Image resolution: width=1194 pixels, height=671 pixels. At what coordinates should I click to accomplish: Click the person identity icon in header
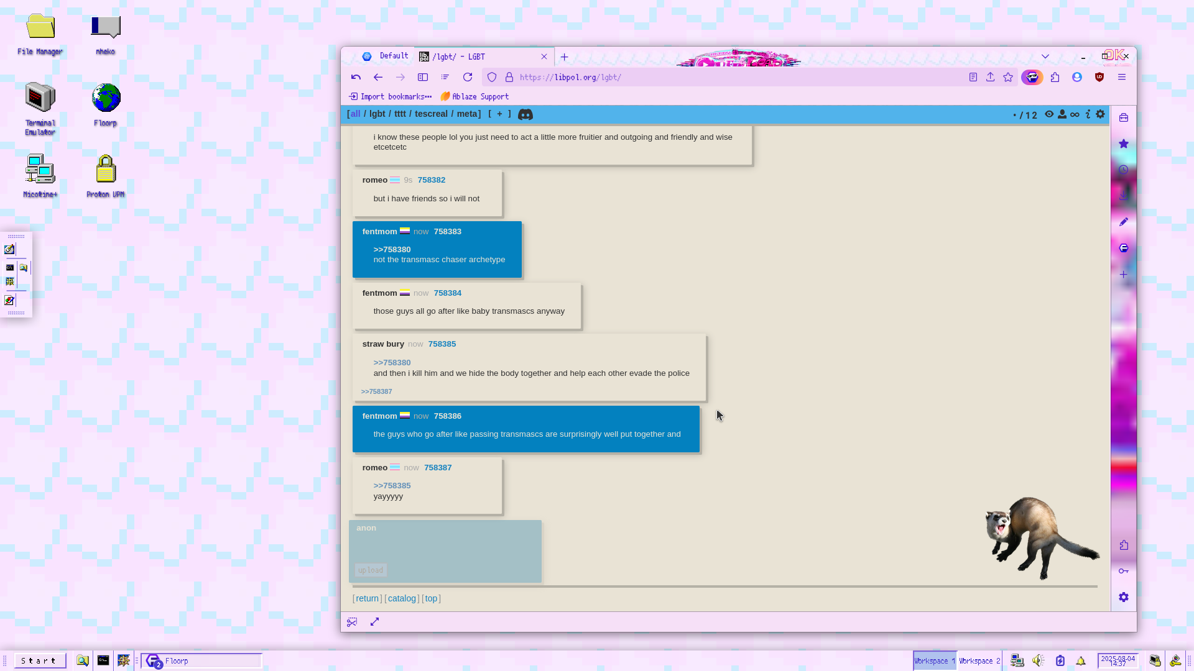pos(1062,114)
